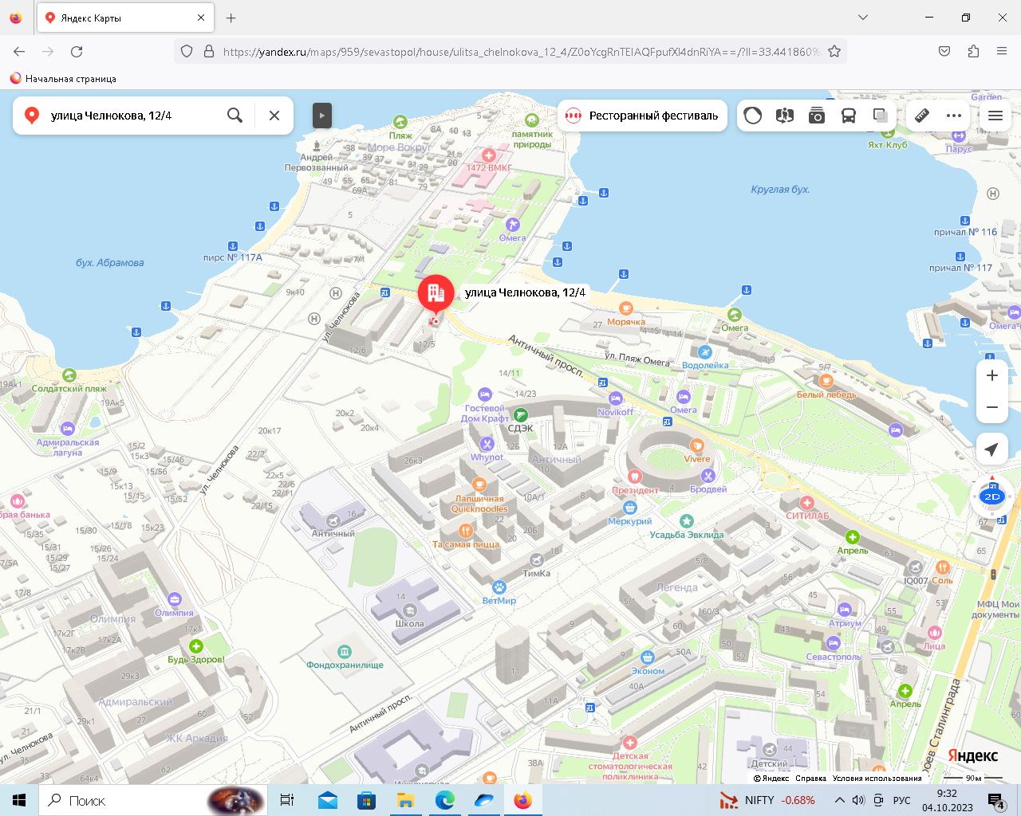Show photos on the map
This screenshot has width=1021, height=816.
(x=817, y=116)
